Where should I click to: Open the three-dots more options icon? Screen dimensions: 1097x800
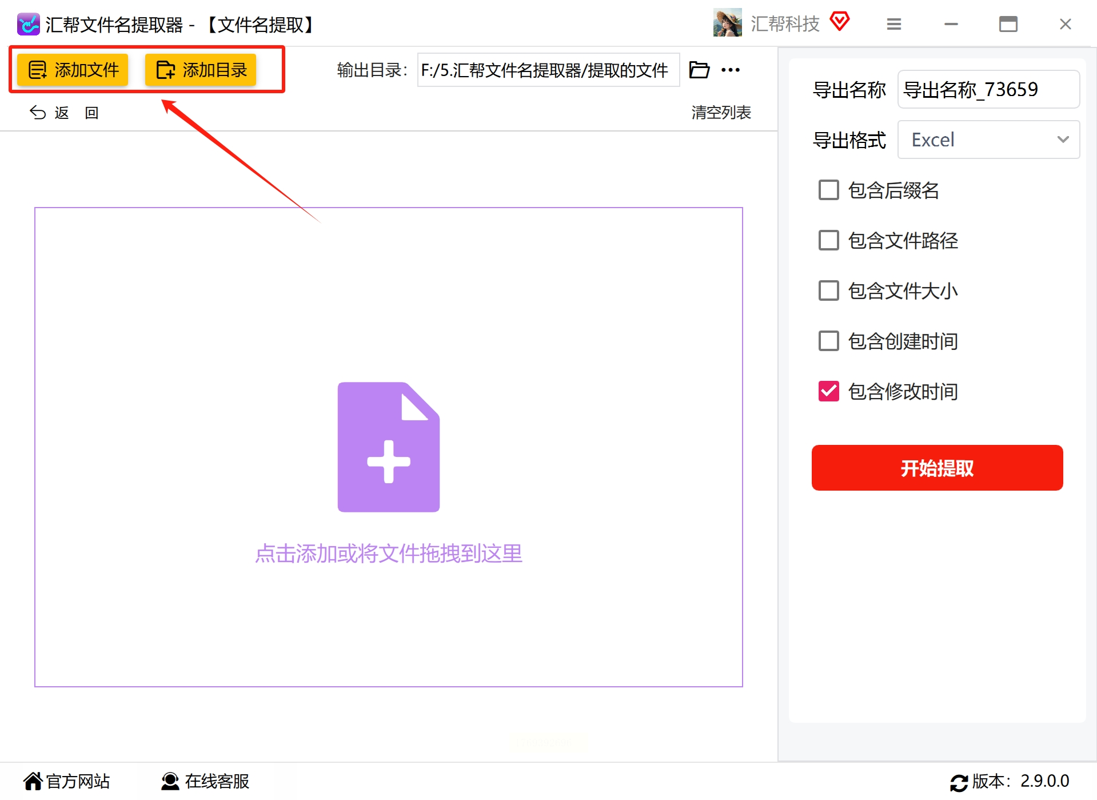[731, 70]
